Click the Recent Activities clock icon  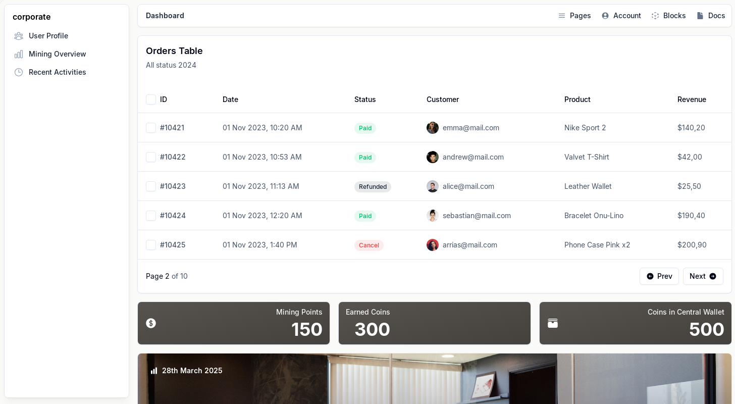(19, 72)
